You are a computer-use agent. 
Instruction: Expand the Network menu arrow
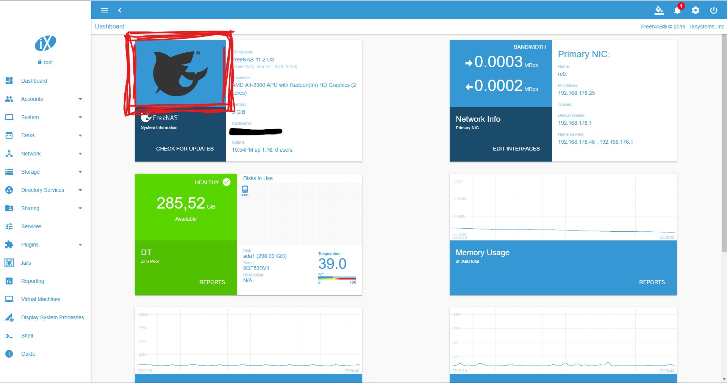[x=80, y=154]
